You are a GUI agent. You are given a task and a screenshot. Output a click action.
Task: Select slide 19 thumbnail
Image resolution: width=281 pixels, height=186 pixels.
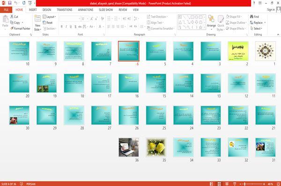46,83
